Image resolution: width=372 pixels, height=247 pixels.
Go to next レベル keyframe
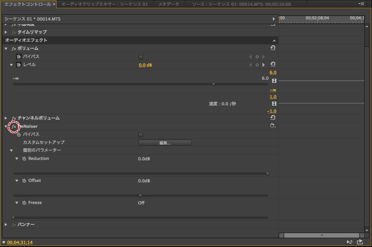(263, 65)
